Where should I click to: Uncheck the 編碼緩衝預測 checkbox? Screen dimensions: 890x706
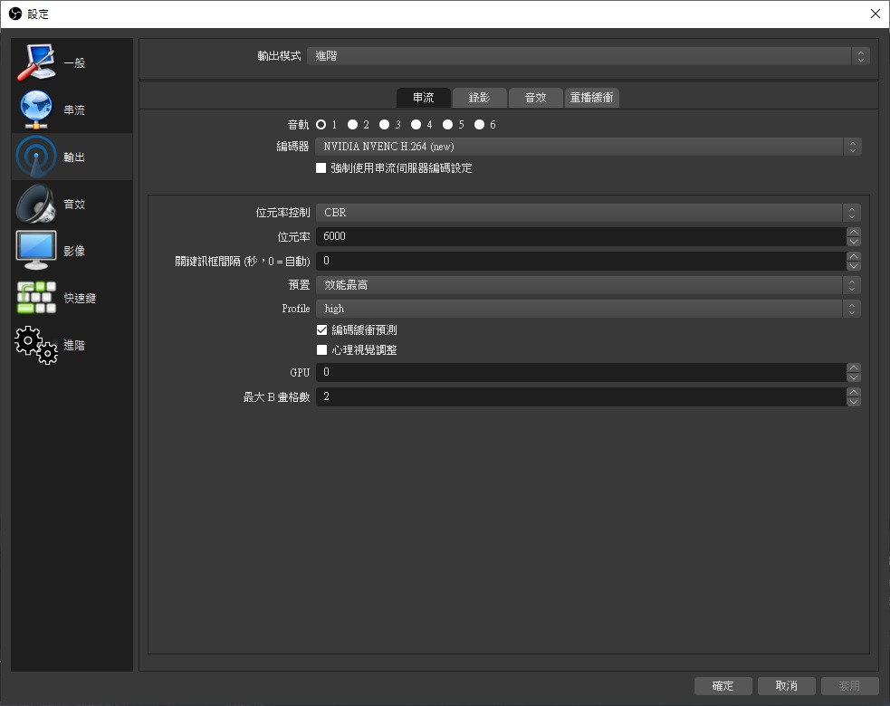[321, 330]
